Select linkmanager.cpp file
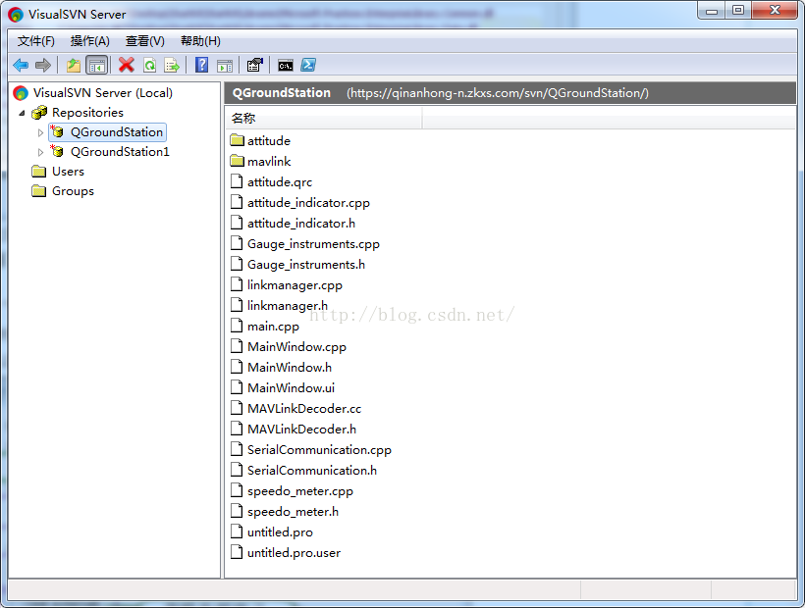805x608 pixels. tap(295, 285)
